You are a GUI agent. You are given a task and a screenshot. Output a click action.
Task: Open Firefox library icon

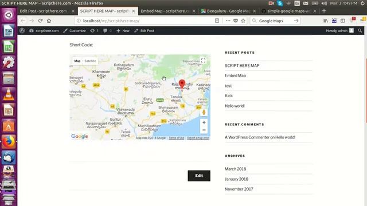[326, 21]
